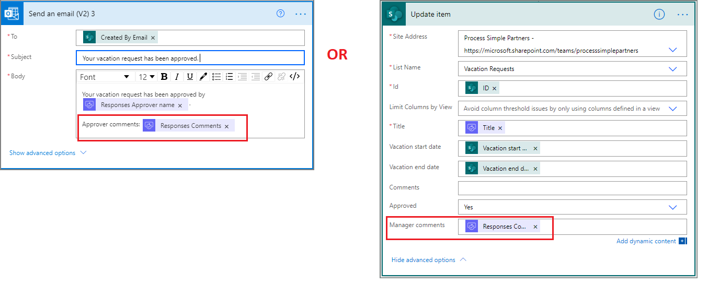Screen dimensions: 708x285
Task: Click into the Subject field
Action: coord(190,58)
